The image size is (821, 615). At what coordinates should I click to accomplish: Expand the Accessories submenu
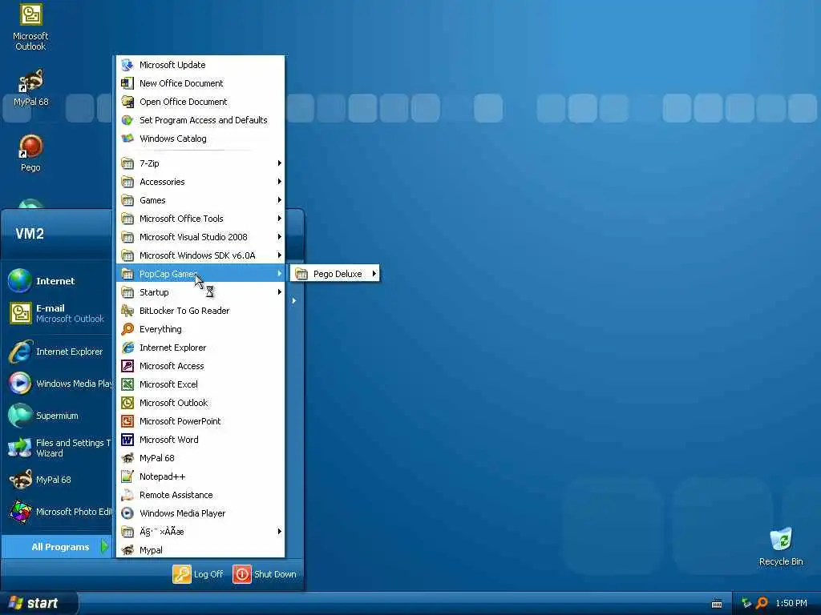tap(201, 182)
